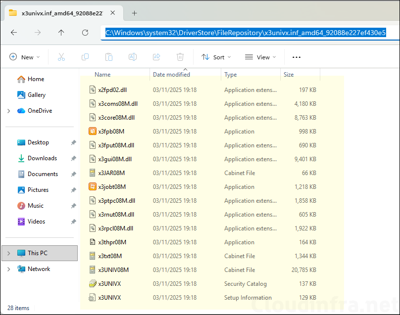Navigate back using the back arrow

click(14, 33)
